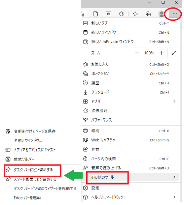Expand the アプリ submenu

(130, 102)
